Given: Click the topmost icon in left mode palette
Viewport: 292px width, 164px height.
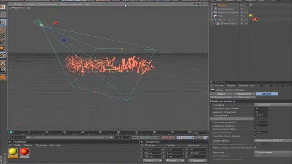Looking at the screenshot, I should coord(3,7).
